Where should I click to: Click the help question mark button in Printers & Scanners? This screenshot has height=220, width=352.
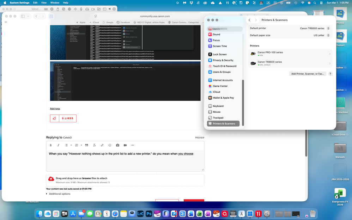(x=330, y=74)
